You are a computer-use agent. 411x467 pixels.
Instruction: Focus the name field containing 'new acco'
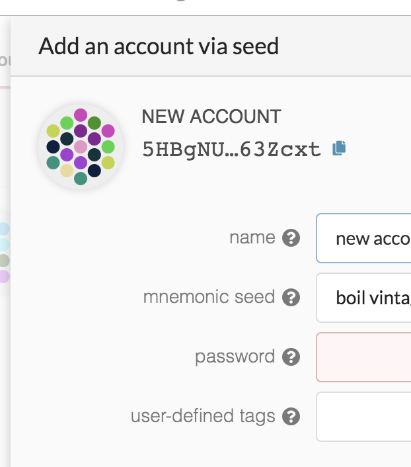click(x=363, y=238)
